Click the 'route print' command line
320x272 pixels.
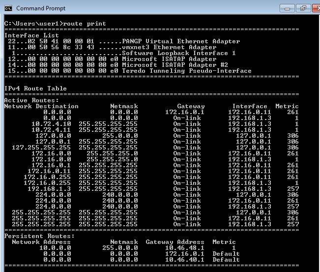55,24
